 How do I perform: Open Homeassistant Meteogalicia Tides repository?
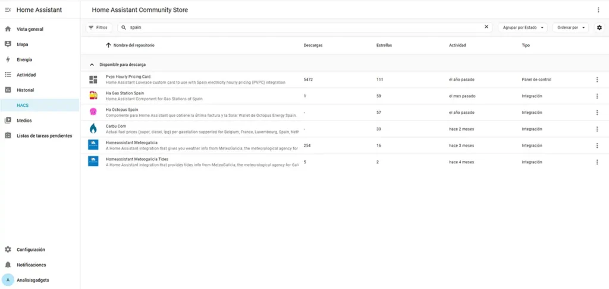tap(344, 162)
